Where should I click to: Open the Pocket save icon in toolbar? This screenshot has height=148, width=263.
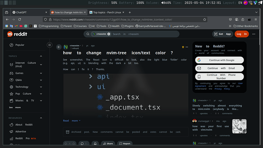(x=230, y=19)
